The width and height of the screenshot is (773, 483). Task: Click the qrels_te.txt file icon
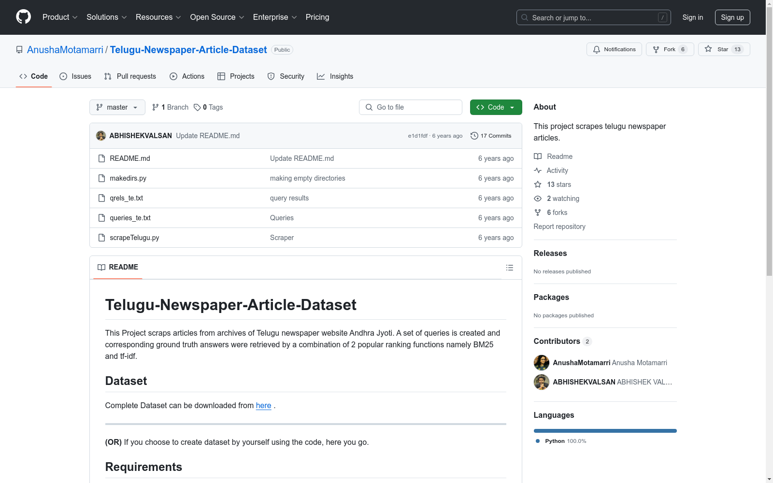(101, 198)
